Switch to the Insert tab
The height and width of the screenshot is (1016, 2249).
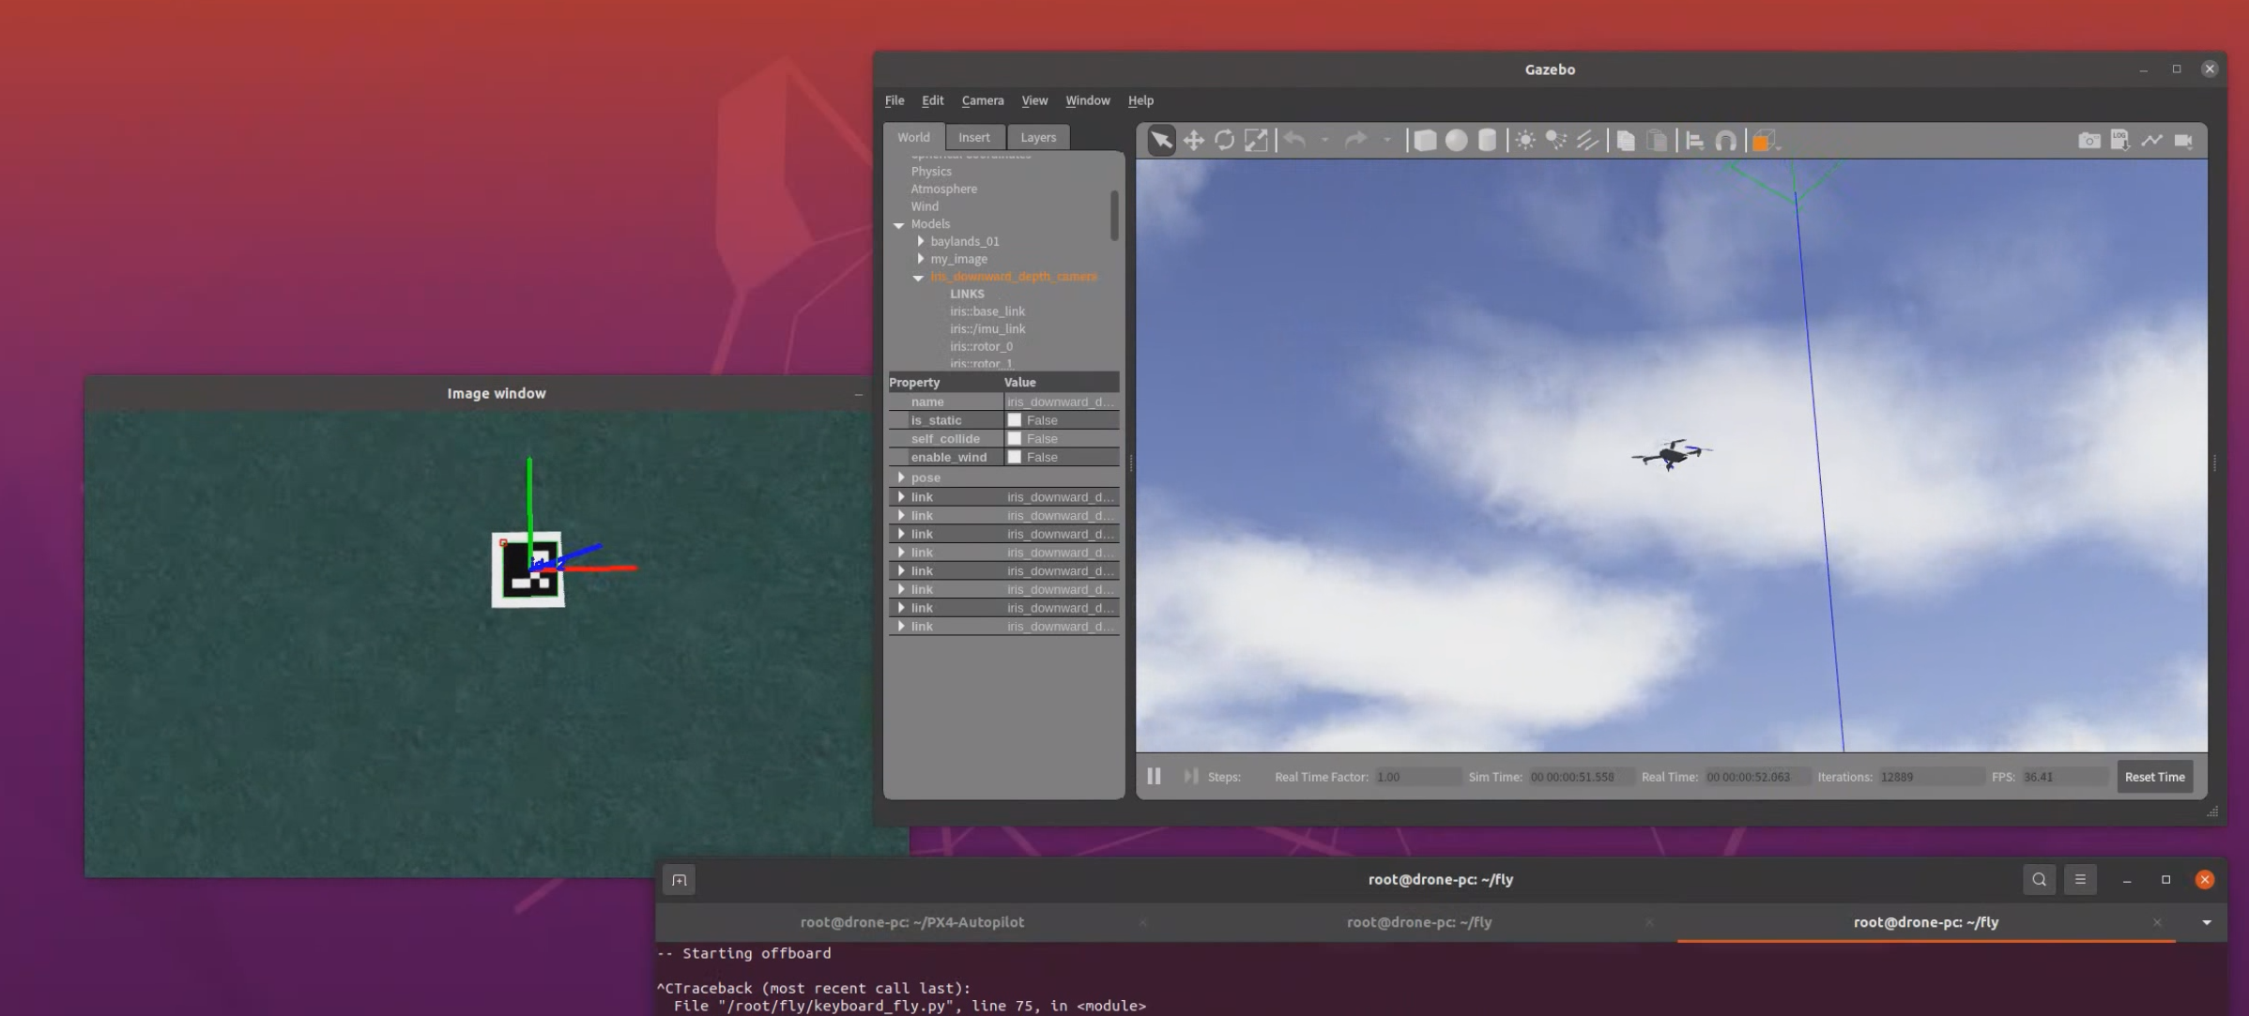973,137
